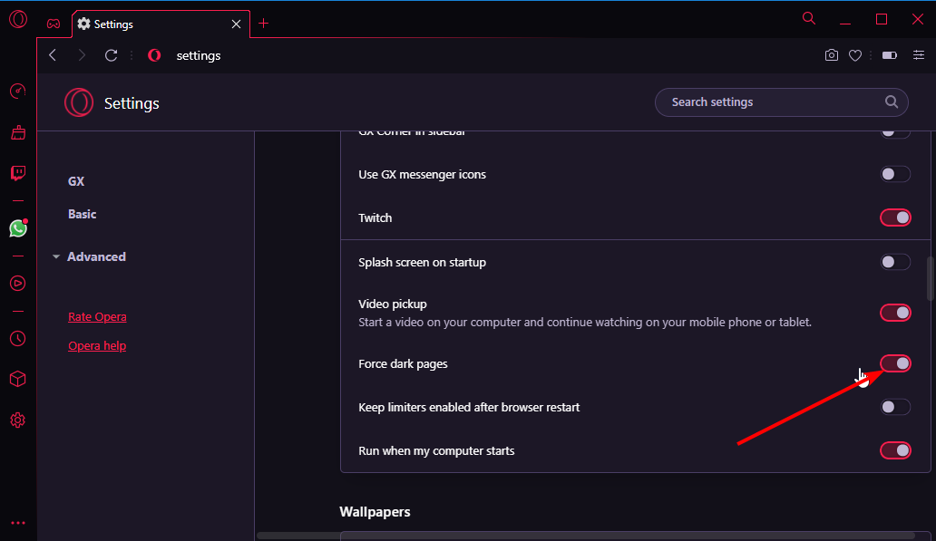Screen dimensions: 936x541
Task: Disable the Force dark pages toggle
Action: [x=895, y=363]
